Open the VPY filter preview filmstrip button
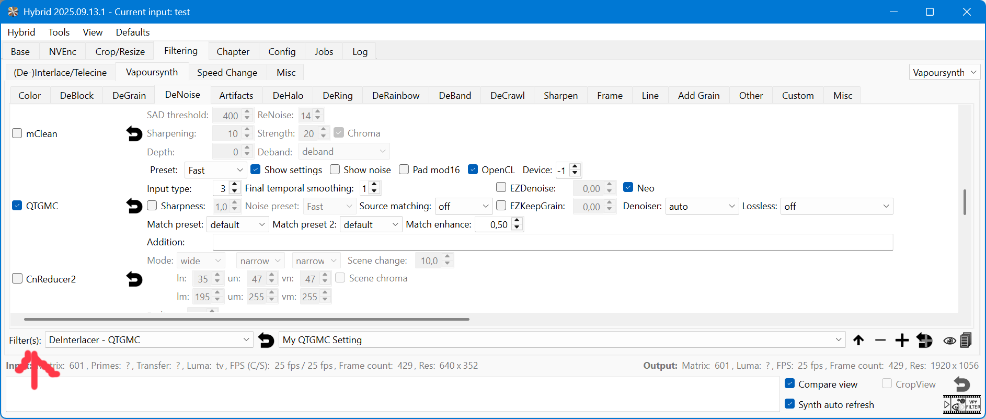 pos(961,405)
